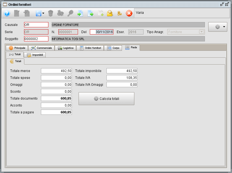Viewport: 232px width, 173px height.
Task: Click the floppy disk save icon
Action: pos(38,13)
